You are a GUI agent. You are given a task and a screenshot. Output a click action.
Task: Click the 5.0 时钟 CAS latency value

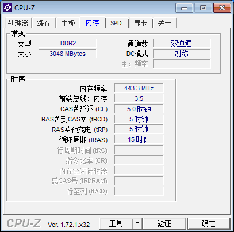[139, 109]
